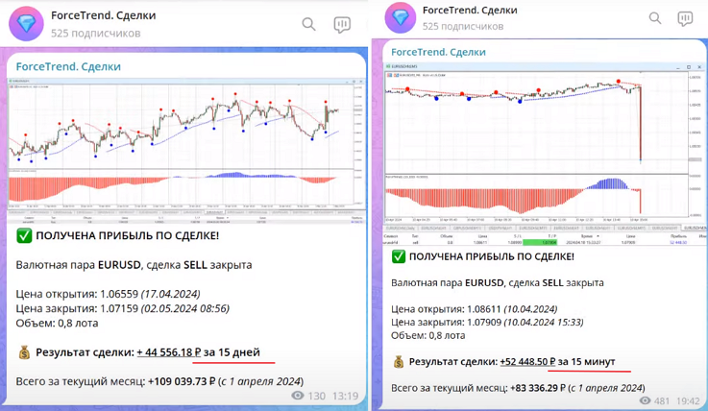The width and height of the screenshot is (708, 411).
Task: Click the text за 15 минут
Action: pyautogui.click(x=587, y=361)
